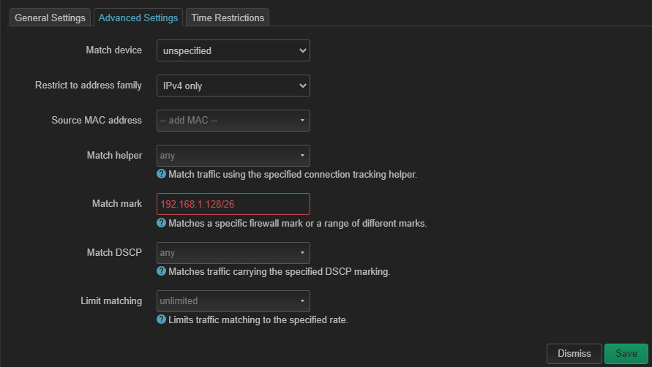This screenshot has height=367, width=652.
Task: Click the Match device chevron arrow
Action: (x=303, y=50)
